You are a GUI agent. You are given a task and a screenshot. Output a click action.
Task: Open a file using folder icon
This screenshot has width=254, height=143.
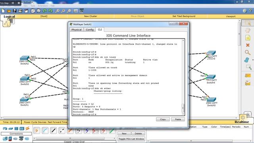[9, 11]
